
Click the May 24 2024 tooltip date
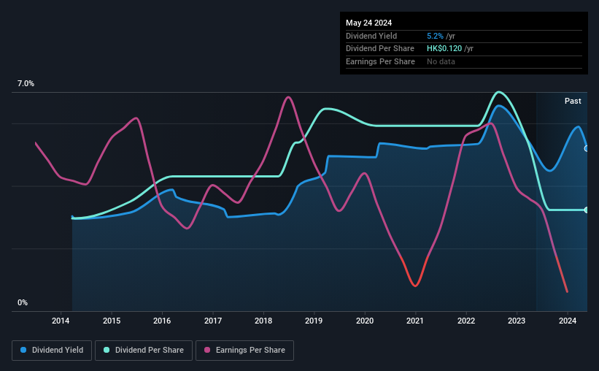pos(368,23)
